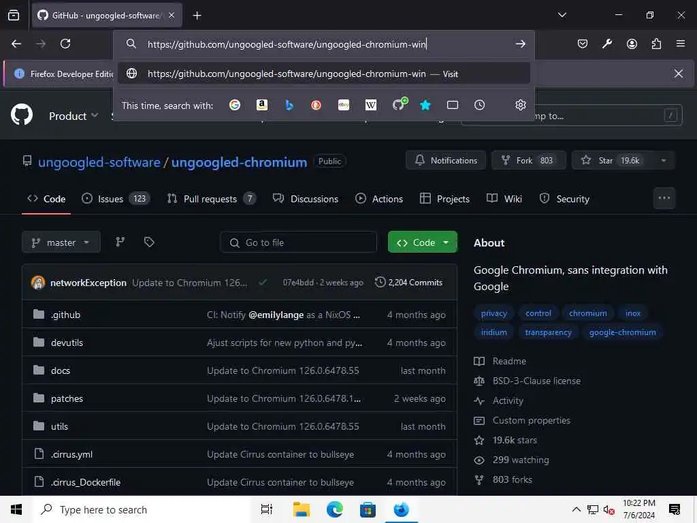Open Pocket save button in toolbar
The image size is (697, 523).
[583, 44]
